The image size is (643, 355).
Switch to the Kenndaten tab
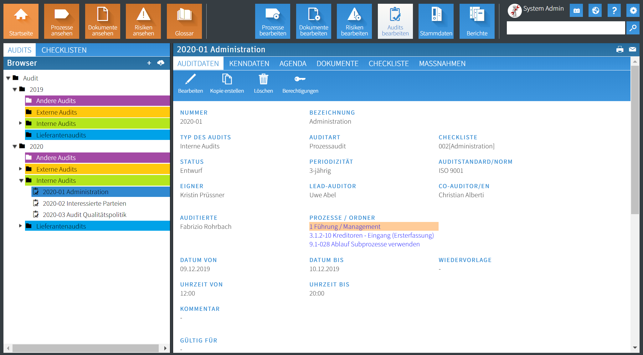[x=249, y=63]
